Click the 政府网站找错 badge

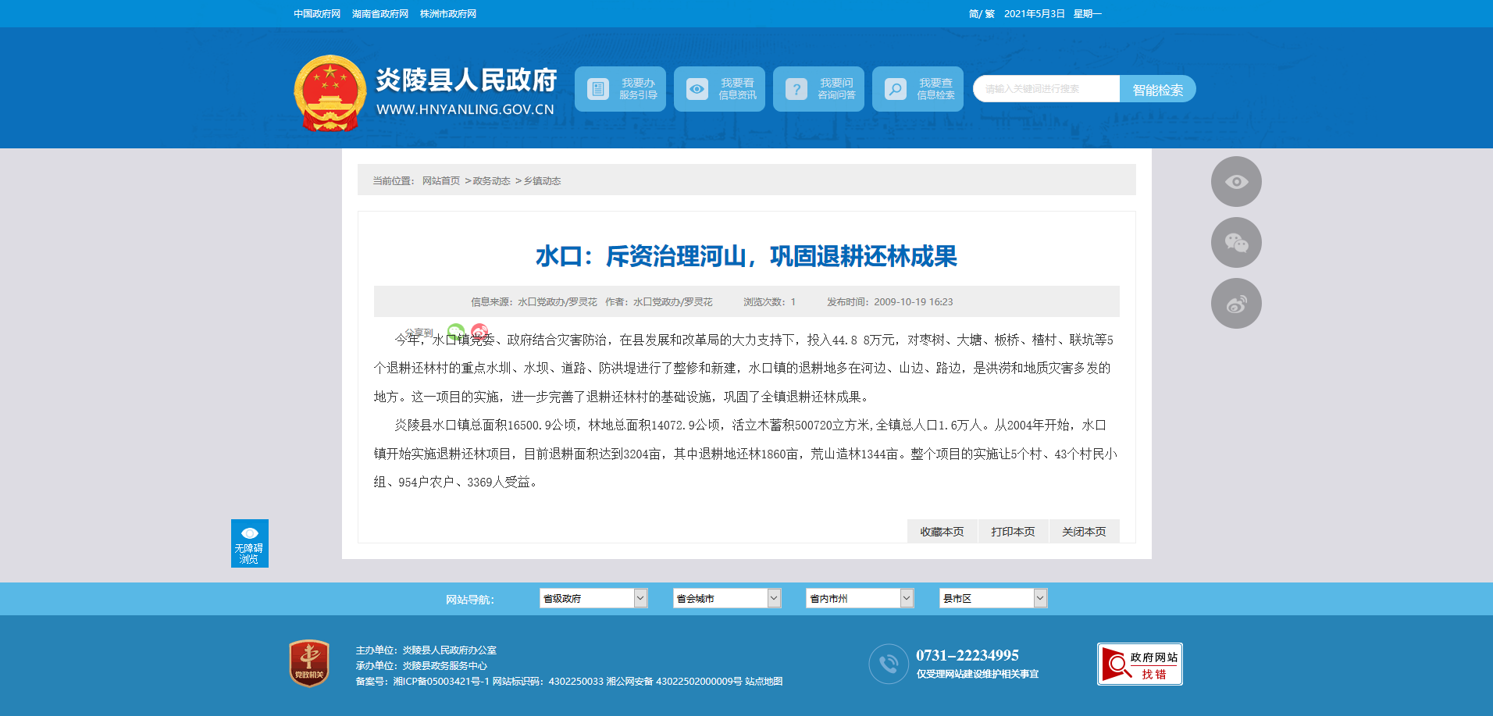tap(1139, 664)
